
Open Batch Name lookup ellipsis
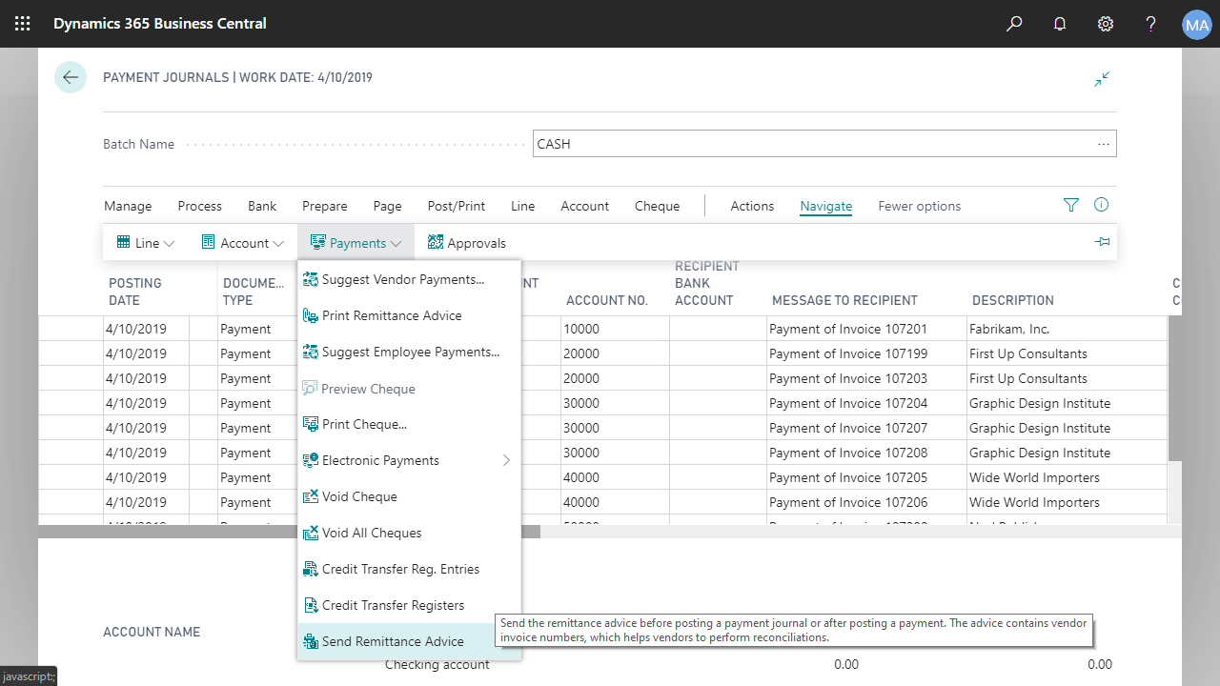1104,144
